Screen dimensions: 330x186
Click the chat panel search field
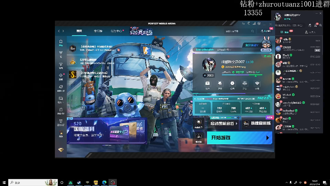click(291, 25)
